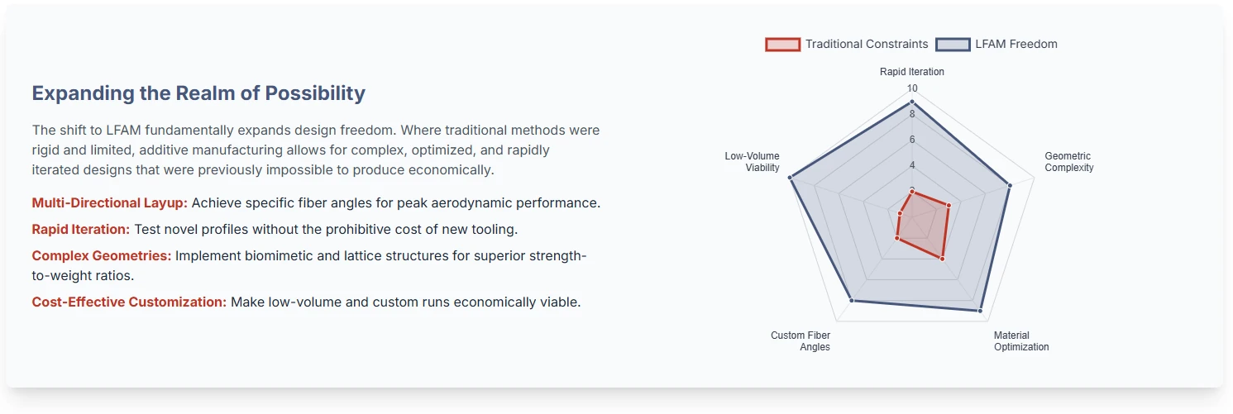Click red Geometric Complexity data point
The width and height of the screenshot is (1233, 414).
coord(949,205)
